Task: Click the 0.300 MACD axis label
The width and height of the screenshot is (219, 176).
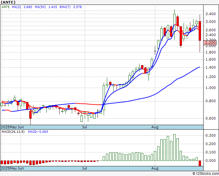Action: pos(211,135)
